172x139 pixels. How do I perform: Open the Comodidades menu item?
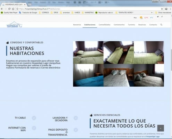point(105,25)
